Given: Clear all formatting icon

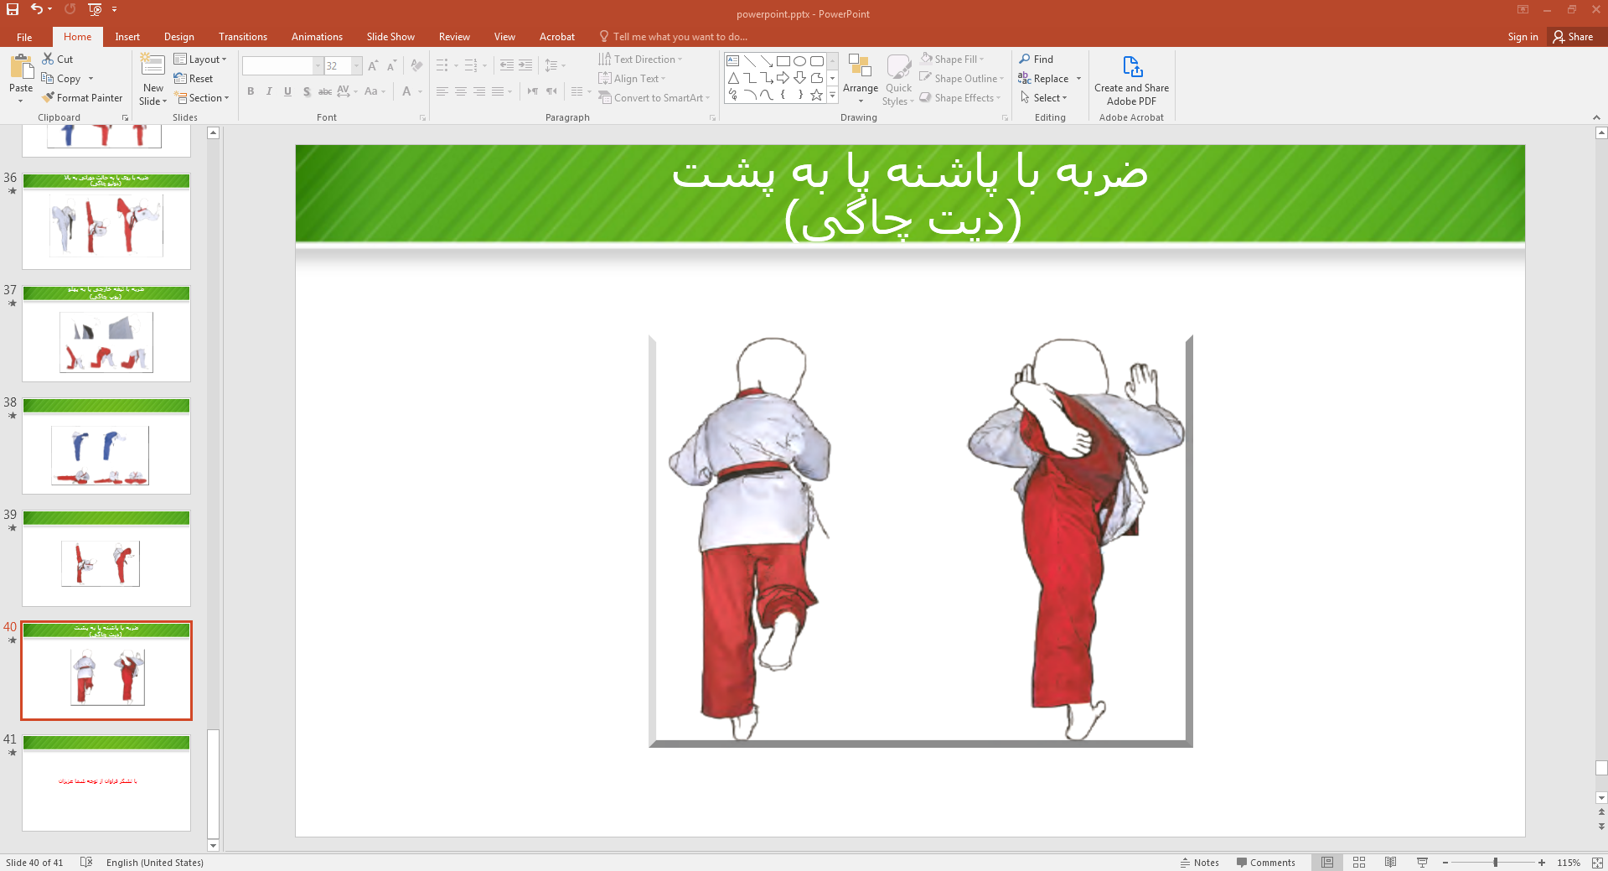Looking at the screenshot, I should pyautogui.click(x=416, y=65).
